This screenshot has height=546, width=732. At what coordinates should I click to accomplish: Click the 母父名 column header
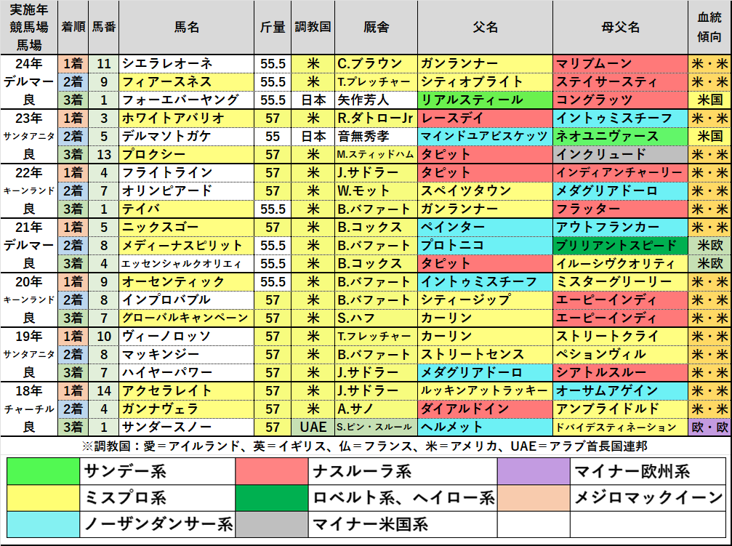coord(620,27)
